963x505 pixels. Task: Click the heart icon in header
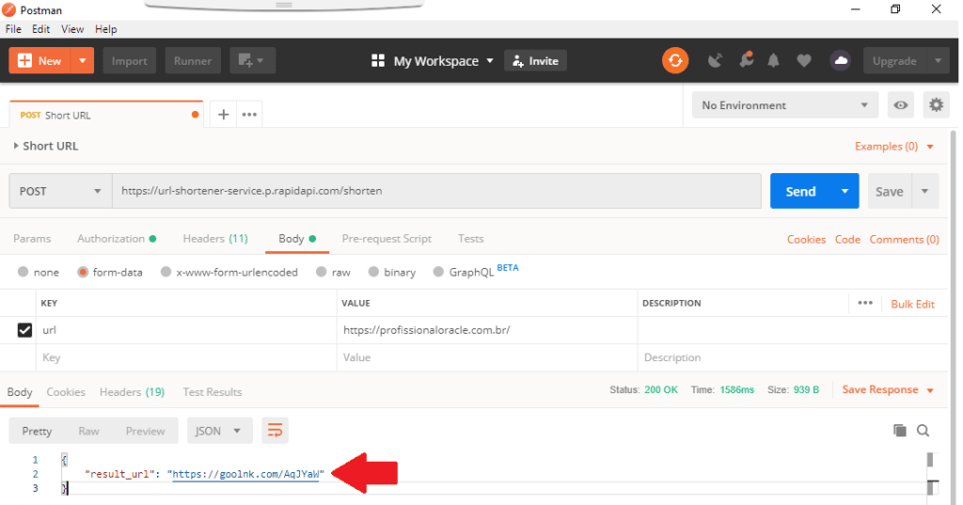pos(804,61)
